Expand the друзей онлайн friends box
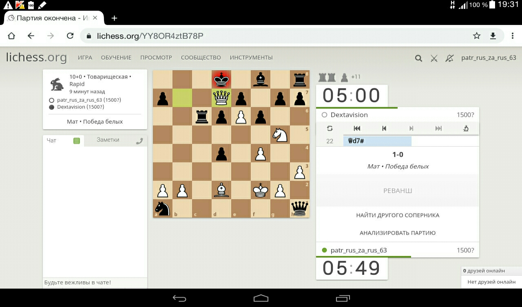 click(491, 271)
